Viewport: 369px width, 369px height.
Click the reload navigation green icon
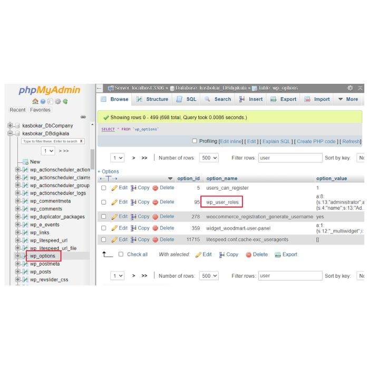(65, 101)
